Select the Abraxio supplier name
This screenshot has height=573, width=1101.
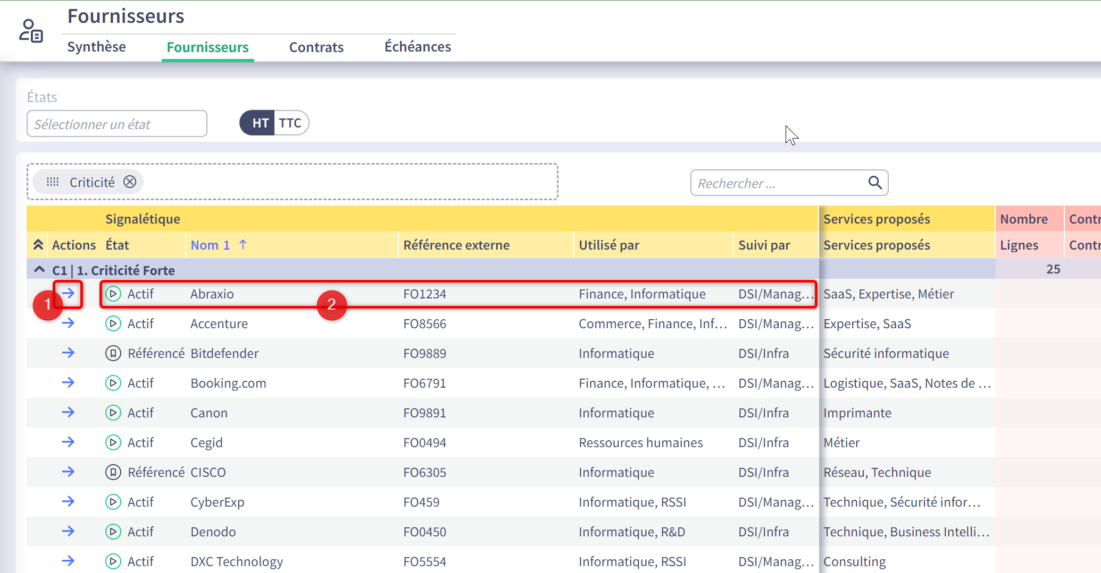[x=212, y=294]
